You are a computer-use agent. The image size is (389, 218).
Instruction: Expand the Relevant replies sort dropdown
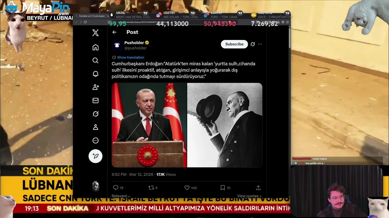coord(121,196)
